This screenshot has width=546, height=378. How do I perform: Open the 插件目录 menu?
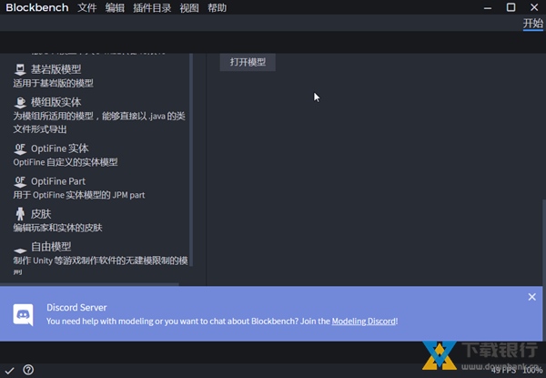(x=152, y=7)
